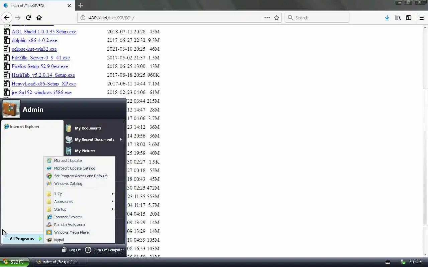428x267 pixels.
Task: Download HeavyLoad-x86-Setup_XP.exe
Action: tap(44, 84)
